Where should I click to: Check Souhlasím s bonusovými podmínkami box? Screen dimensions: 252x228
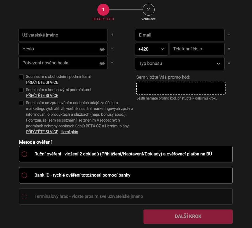(21, 90)
